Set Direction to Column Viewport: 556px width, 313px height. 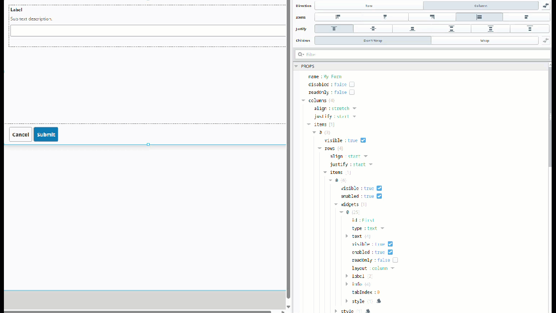(x=481, y=6)
